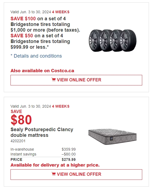Click Available for delivery at a higher price

pyautogui.click(x=55, y=165)
